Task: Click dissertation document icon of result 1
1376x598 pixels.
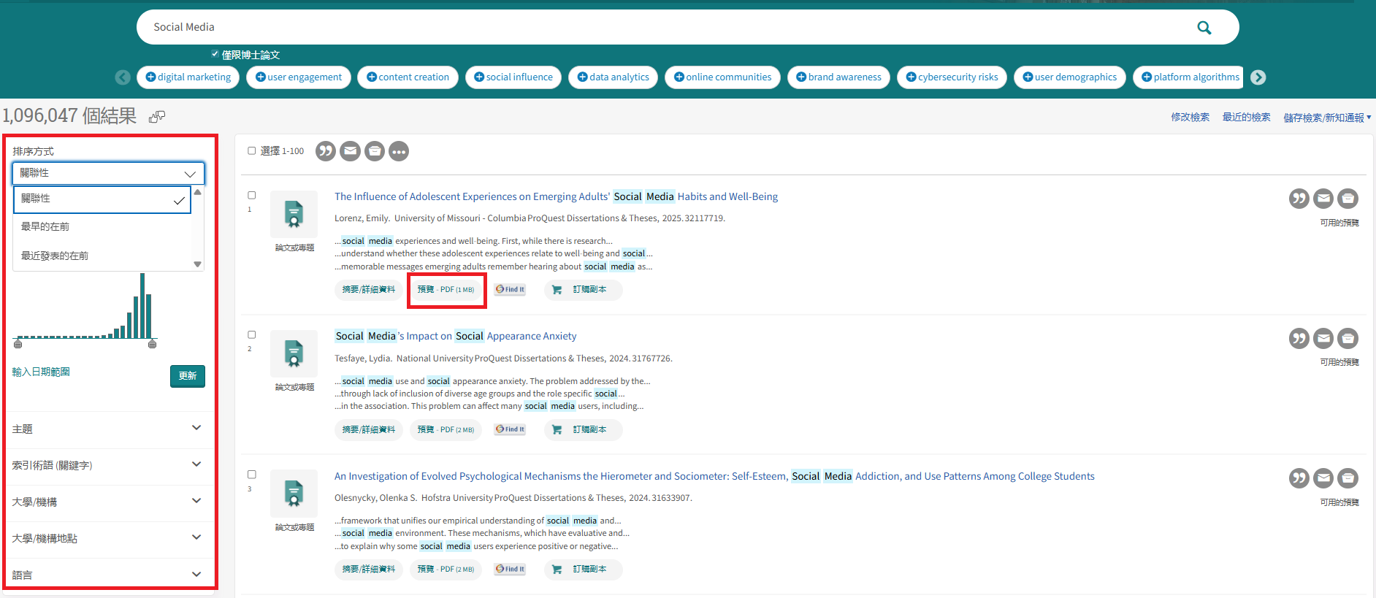Action: pyautogui.click(x=294, y=214)
